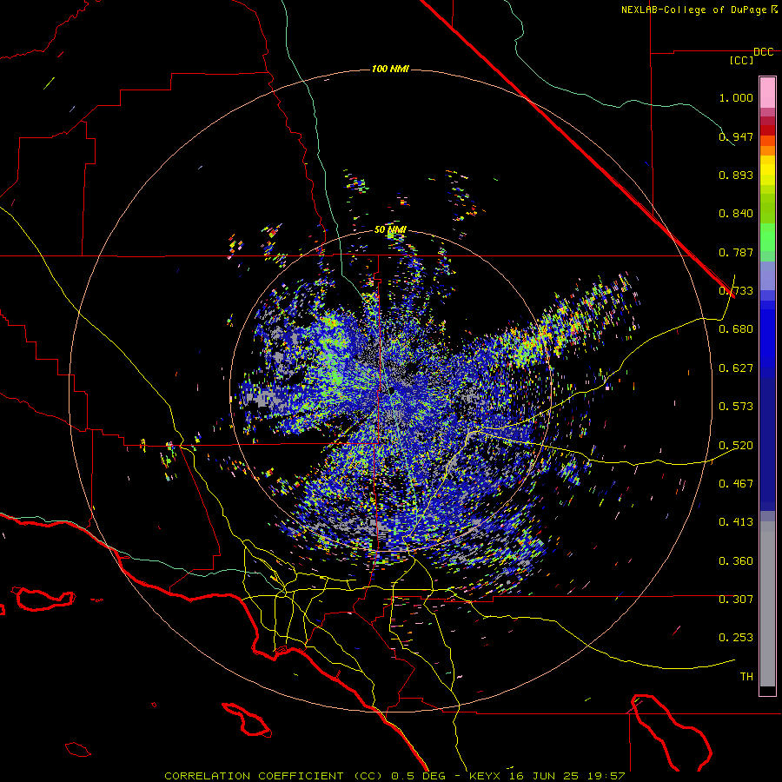Click the TH label near the legend bottom
The image size is (782, 782).
(746, 677)
